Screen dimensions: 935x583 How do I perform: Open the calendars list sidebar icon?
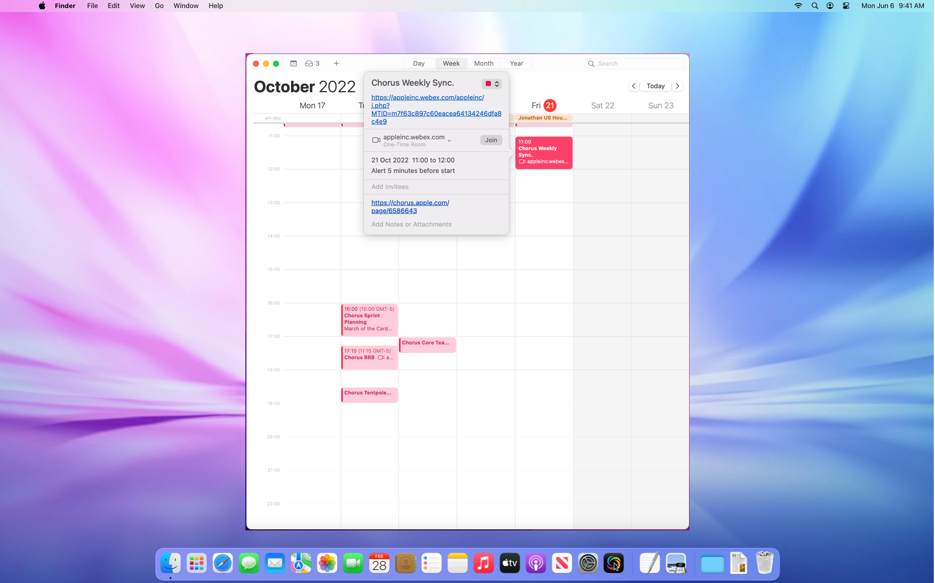click(x=294, y=64)
